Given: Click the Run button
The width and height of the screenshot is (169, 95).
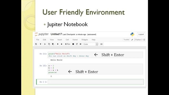Looking at the screenshot, I should coord(68,44).
